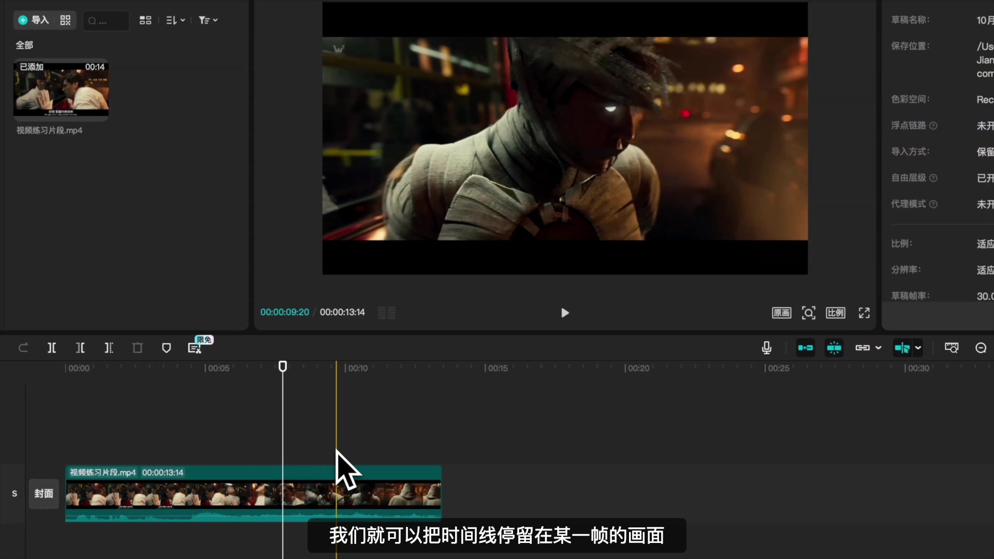Toggle the auto snapping button
Image resolution: width=994 pixels, height=559 pixels.
tap(834, 348)
